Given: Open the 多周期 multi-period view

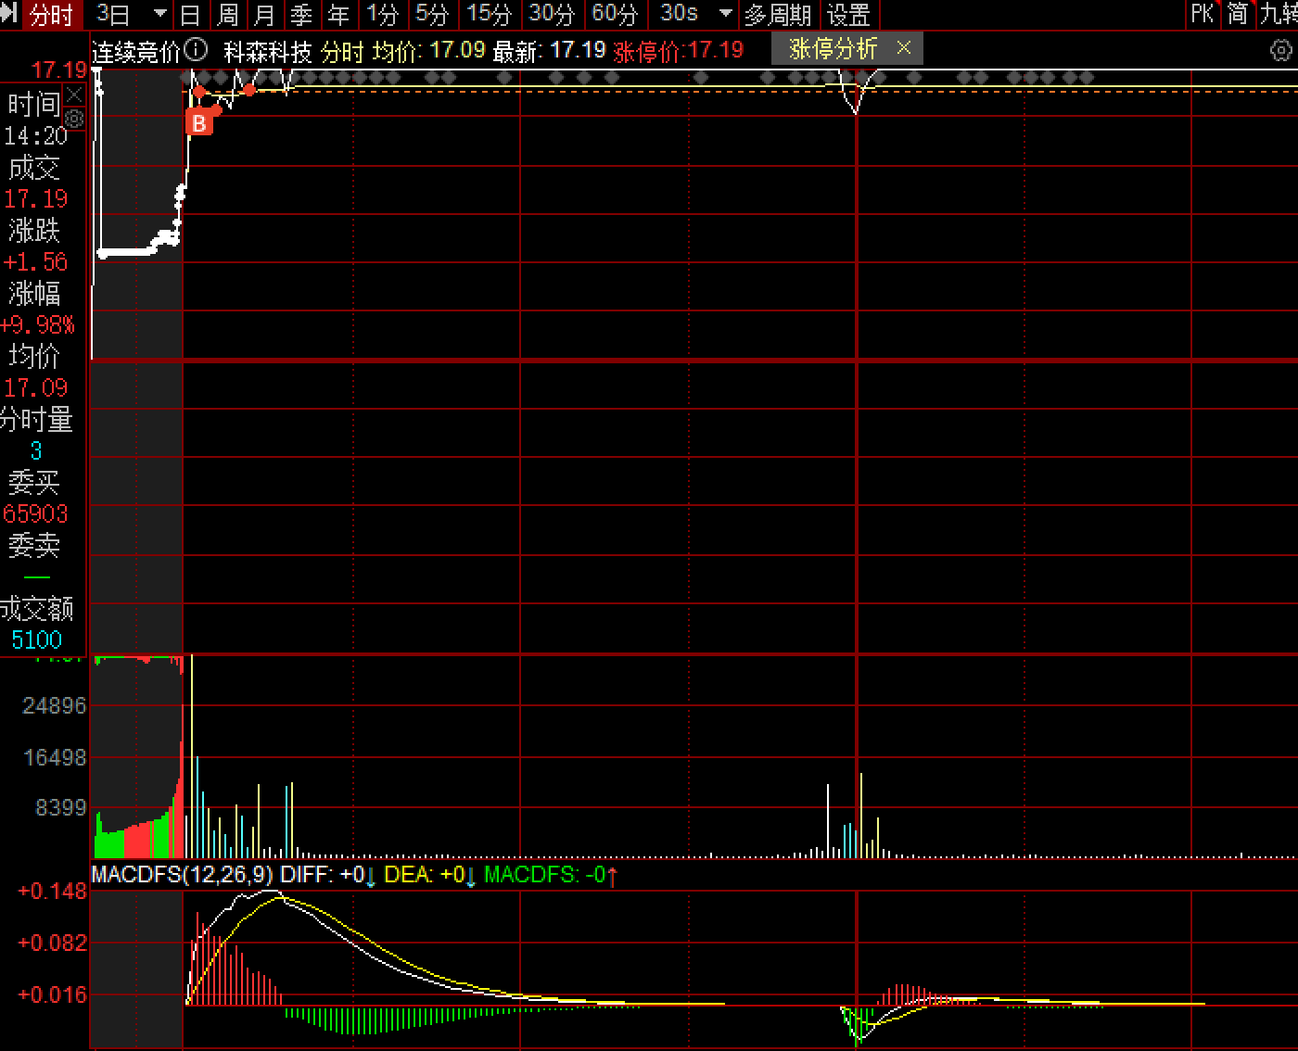Looking at the screenshot, I should click(778, 15).
